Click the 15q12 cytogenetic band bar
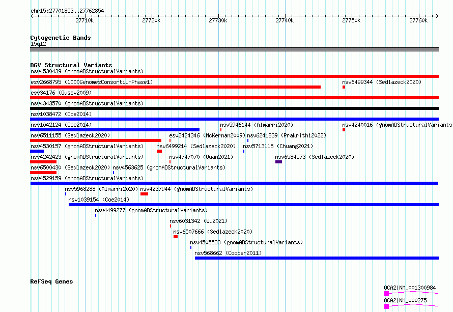Image resolution: width=453 pixels, height=312 pixels. tap(234, 49)
